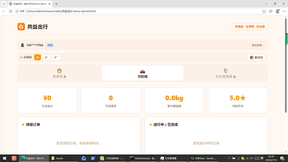Switch to the 司机端 tab

(x=142, y=73)
